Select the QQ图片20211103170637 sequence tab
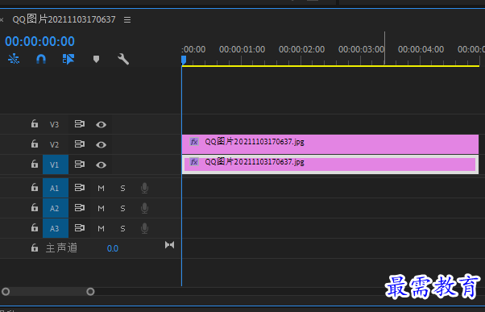 64,19
